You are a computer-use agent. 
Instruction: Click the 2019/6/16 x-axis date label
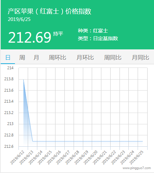click(54, 157)
